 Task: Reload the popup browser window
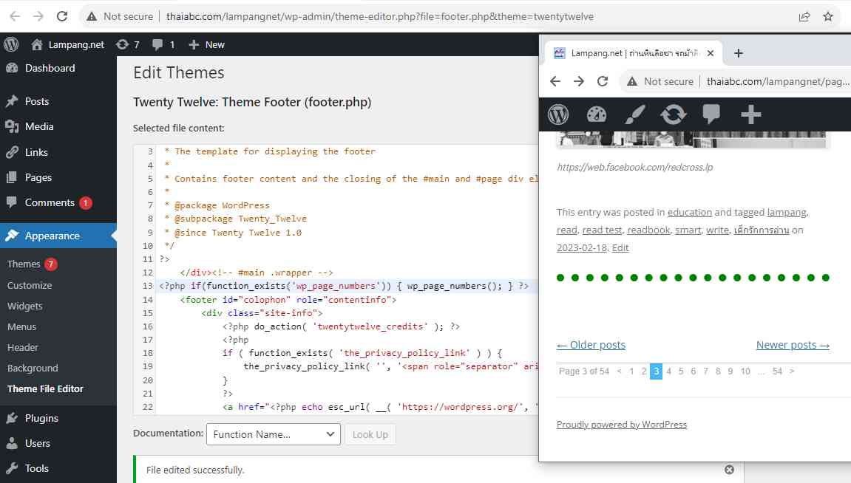pyautogui.click(x=603, y=81)
